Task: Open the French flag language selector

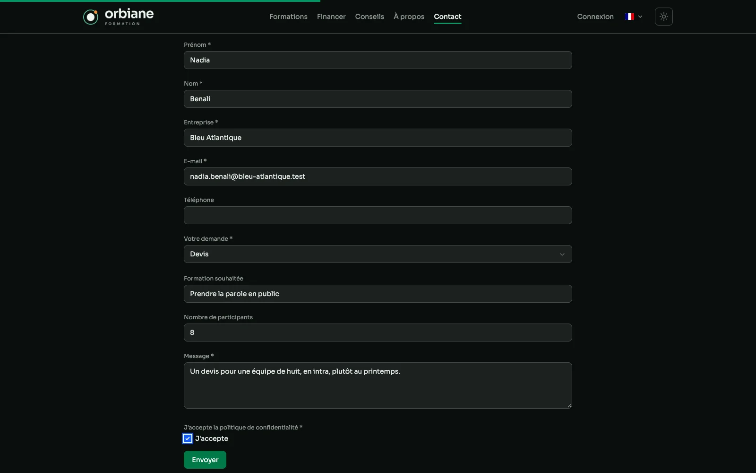Action: coord(633,17)
